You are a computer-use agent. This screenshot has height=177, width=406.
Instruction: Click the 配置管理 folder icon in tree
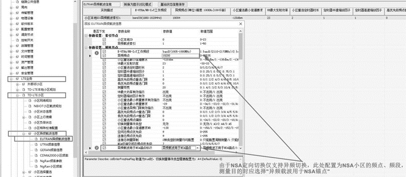(17, 29)
